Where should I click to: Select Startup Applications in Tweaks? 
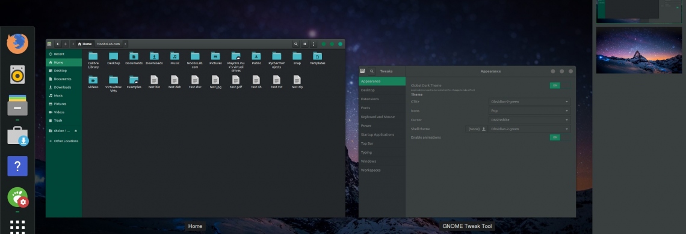coord(382,134)
